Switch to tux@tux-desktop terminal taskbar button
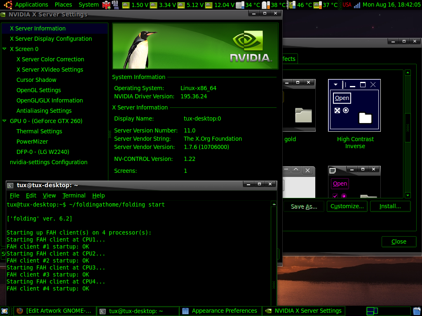 (x=138, y=311)
